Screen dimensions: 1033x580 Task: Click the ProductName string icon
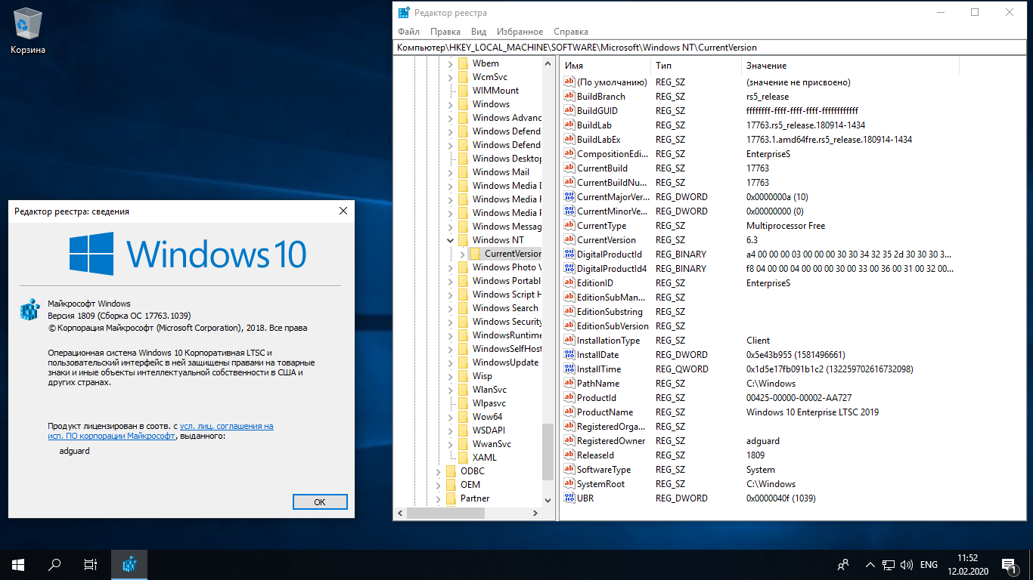[x=569, y=412]
